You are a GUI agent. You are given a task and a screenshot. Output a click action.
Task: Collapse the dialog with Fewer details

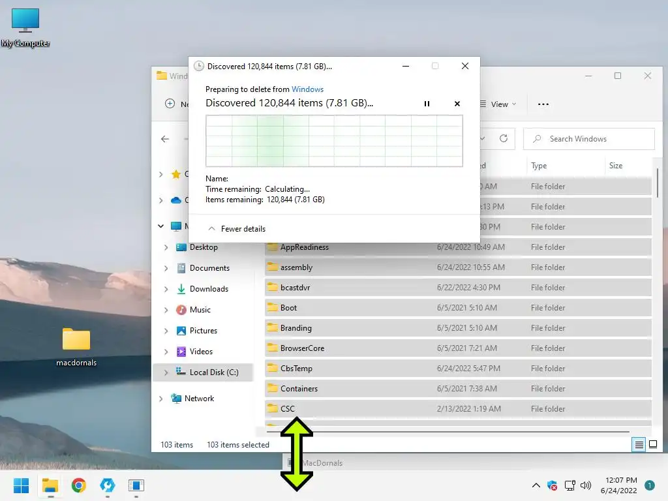(236, 229)
